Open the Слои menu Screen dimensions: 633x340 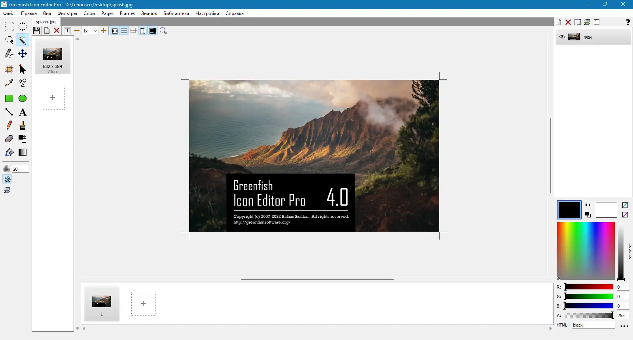89,13
